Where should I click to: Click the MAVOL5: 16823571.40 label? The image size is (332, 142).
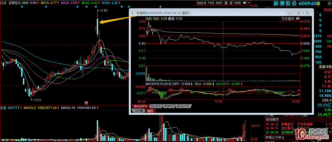tap(40, 108)
